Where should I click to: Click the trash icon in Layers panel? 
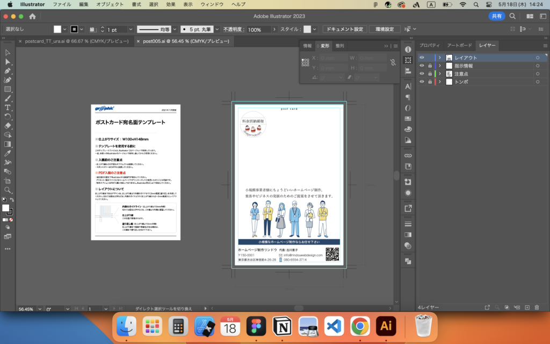[536, 307]
